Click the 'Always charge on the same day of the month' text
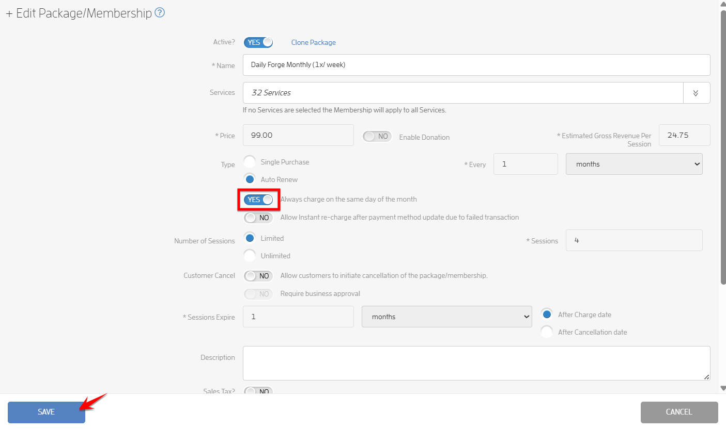 pyautogui.click(x=348, y=199)
